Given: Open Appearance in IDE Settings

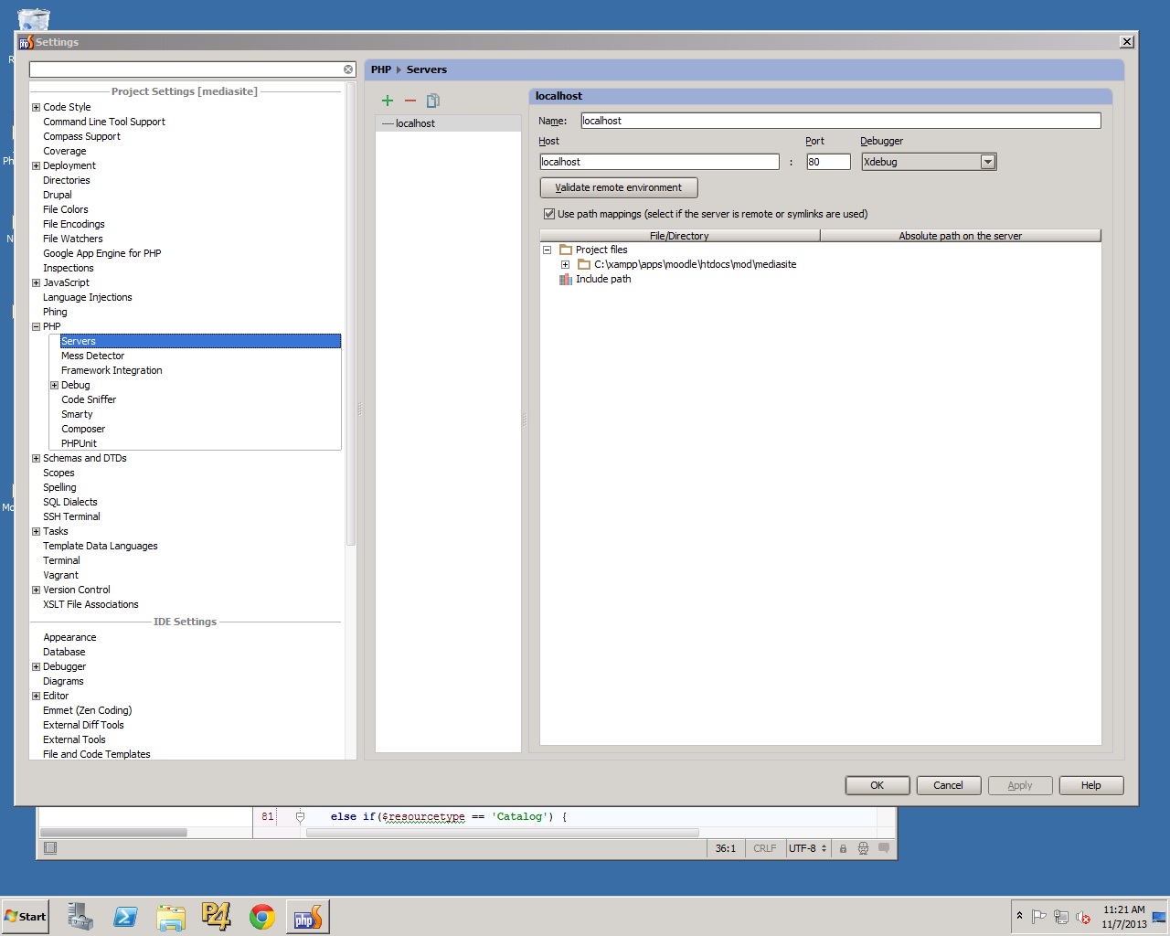Looking at the screenshot, I should pyautogui.click(x=69, y=637).
